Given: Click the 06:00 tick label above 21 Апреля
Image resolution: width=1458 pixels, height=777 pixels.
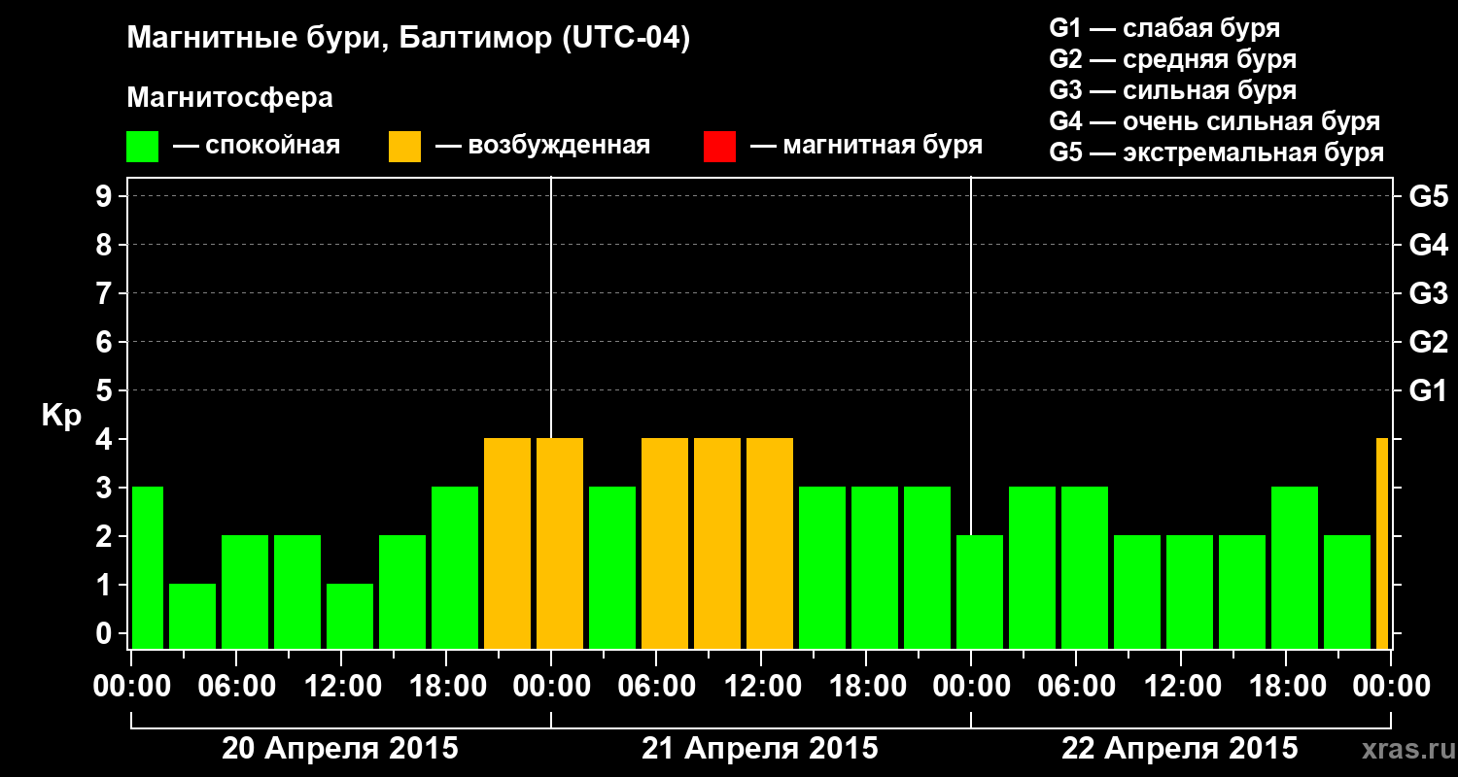Looking at the screenshot, I should pyautogui.click(x=656, y=687).
